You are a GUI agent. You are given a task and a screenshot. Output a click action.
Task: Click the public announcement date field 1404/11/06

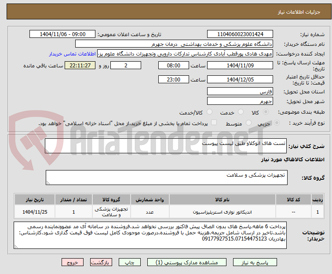pyautogui.click(x=62, y=34)
